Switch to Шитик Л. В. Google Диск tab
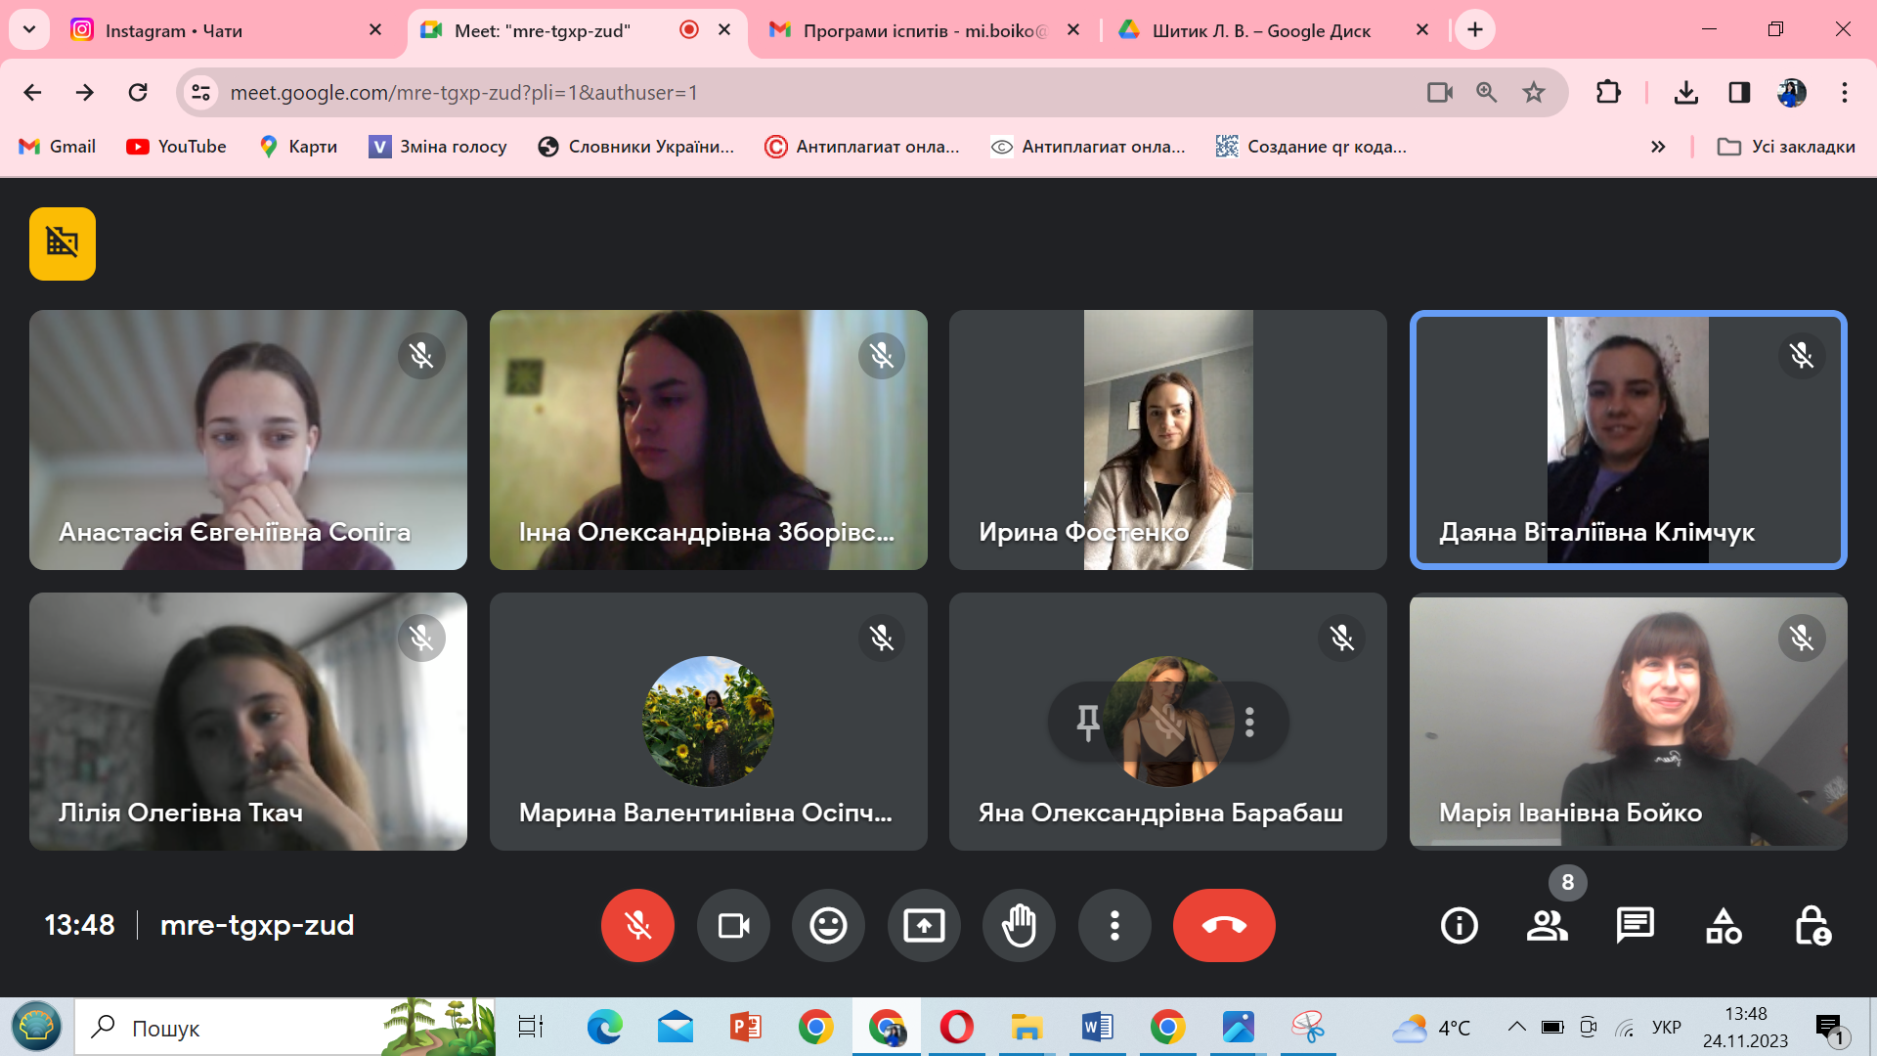 click(1261, 30)
